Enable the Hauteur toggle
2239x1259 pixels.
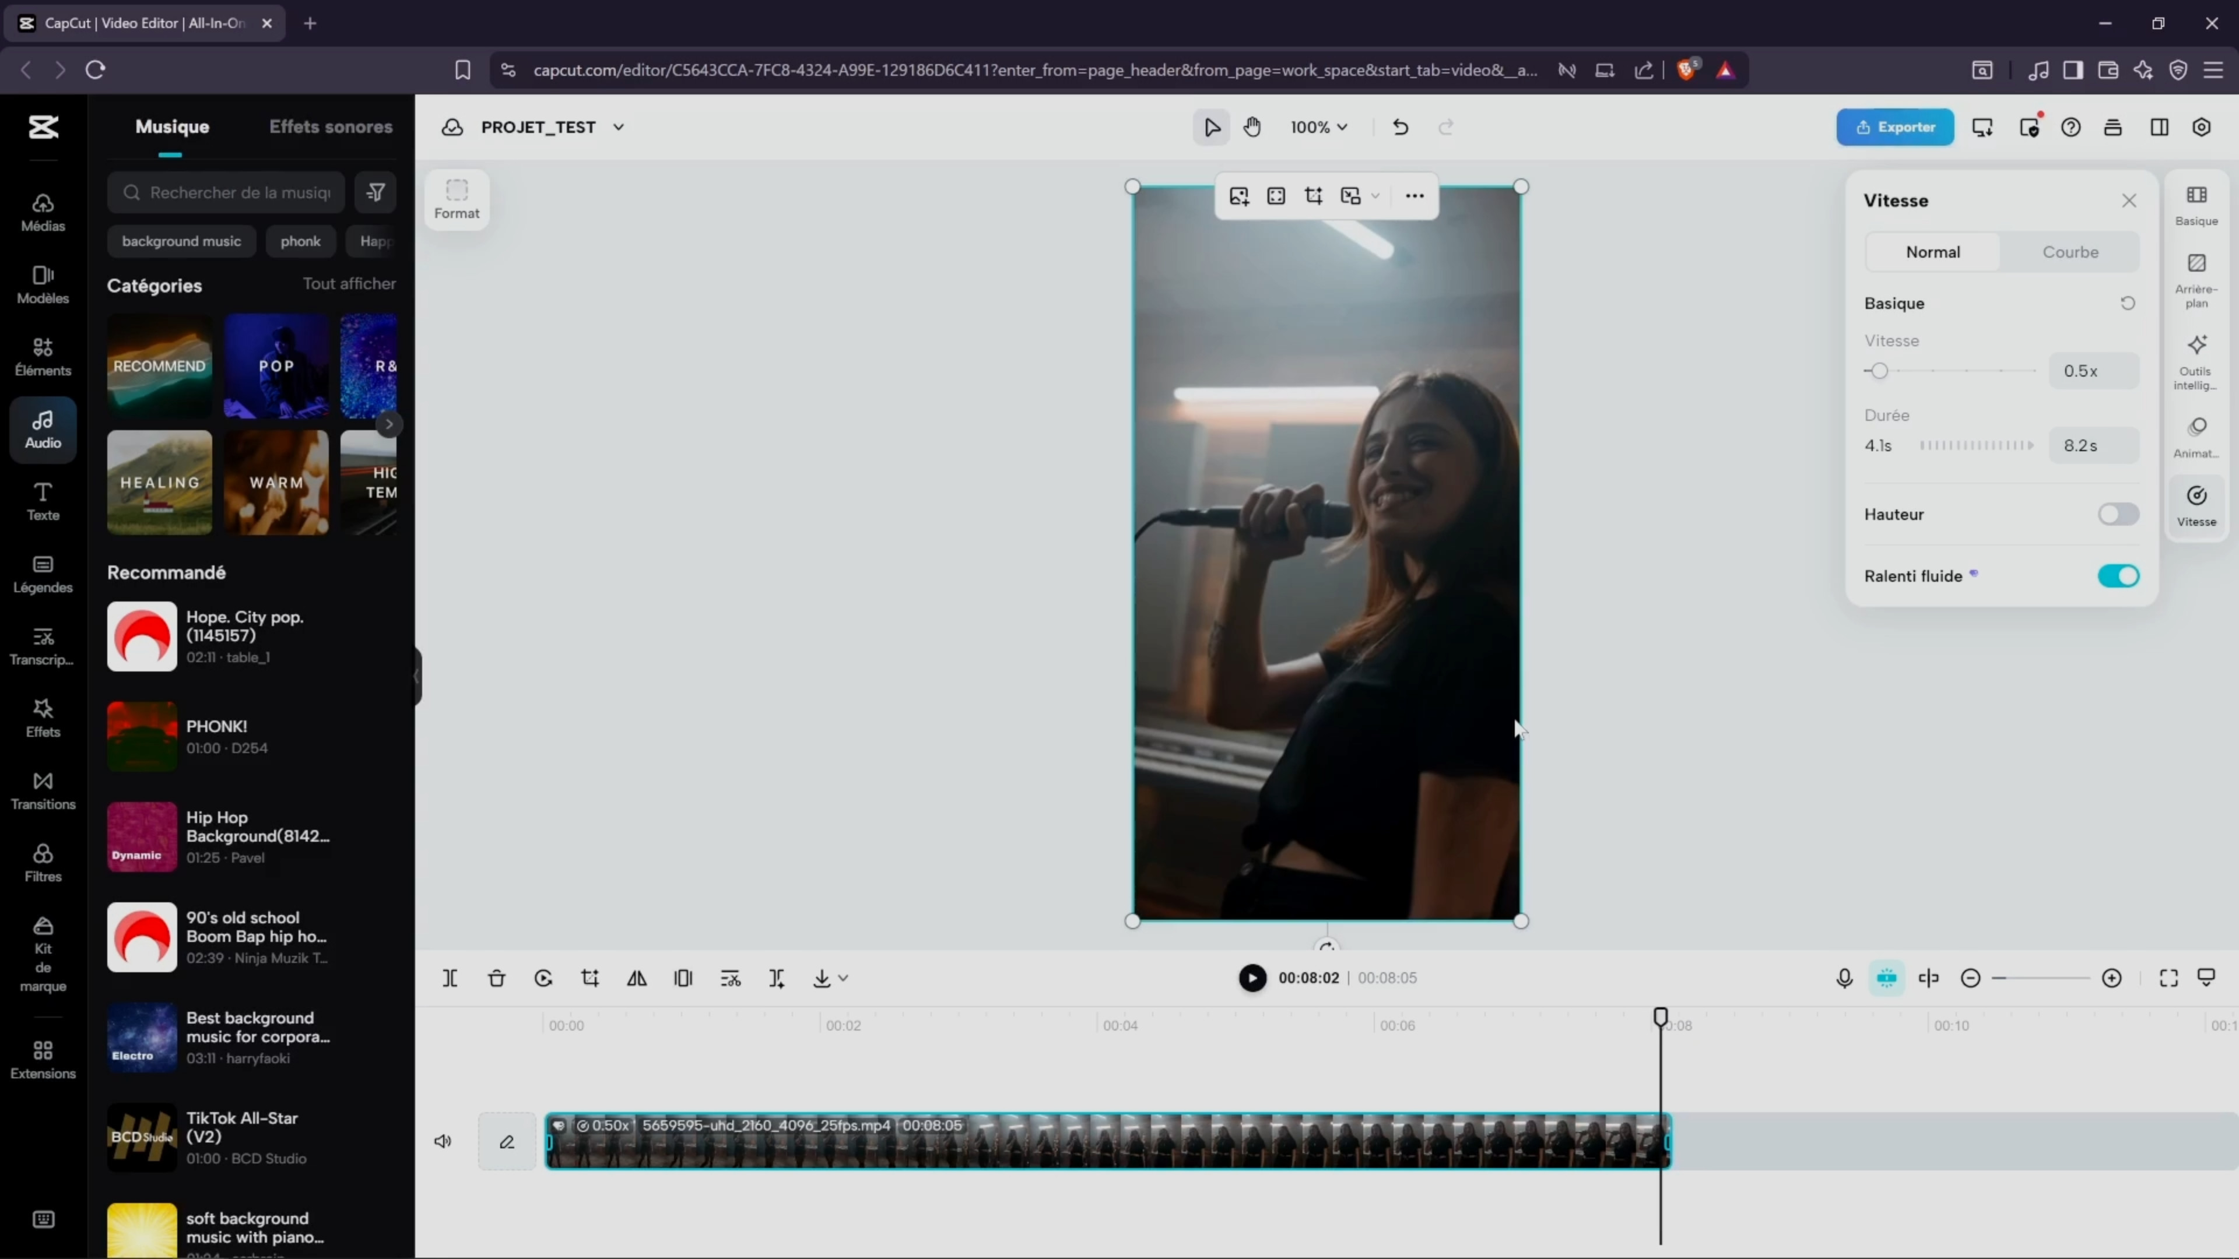[2117, 514]
